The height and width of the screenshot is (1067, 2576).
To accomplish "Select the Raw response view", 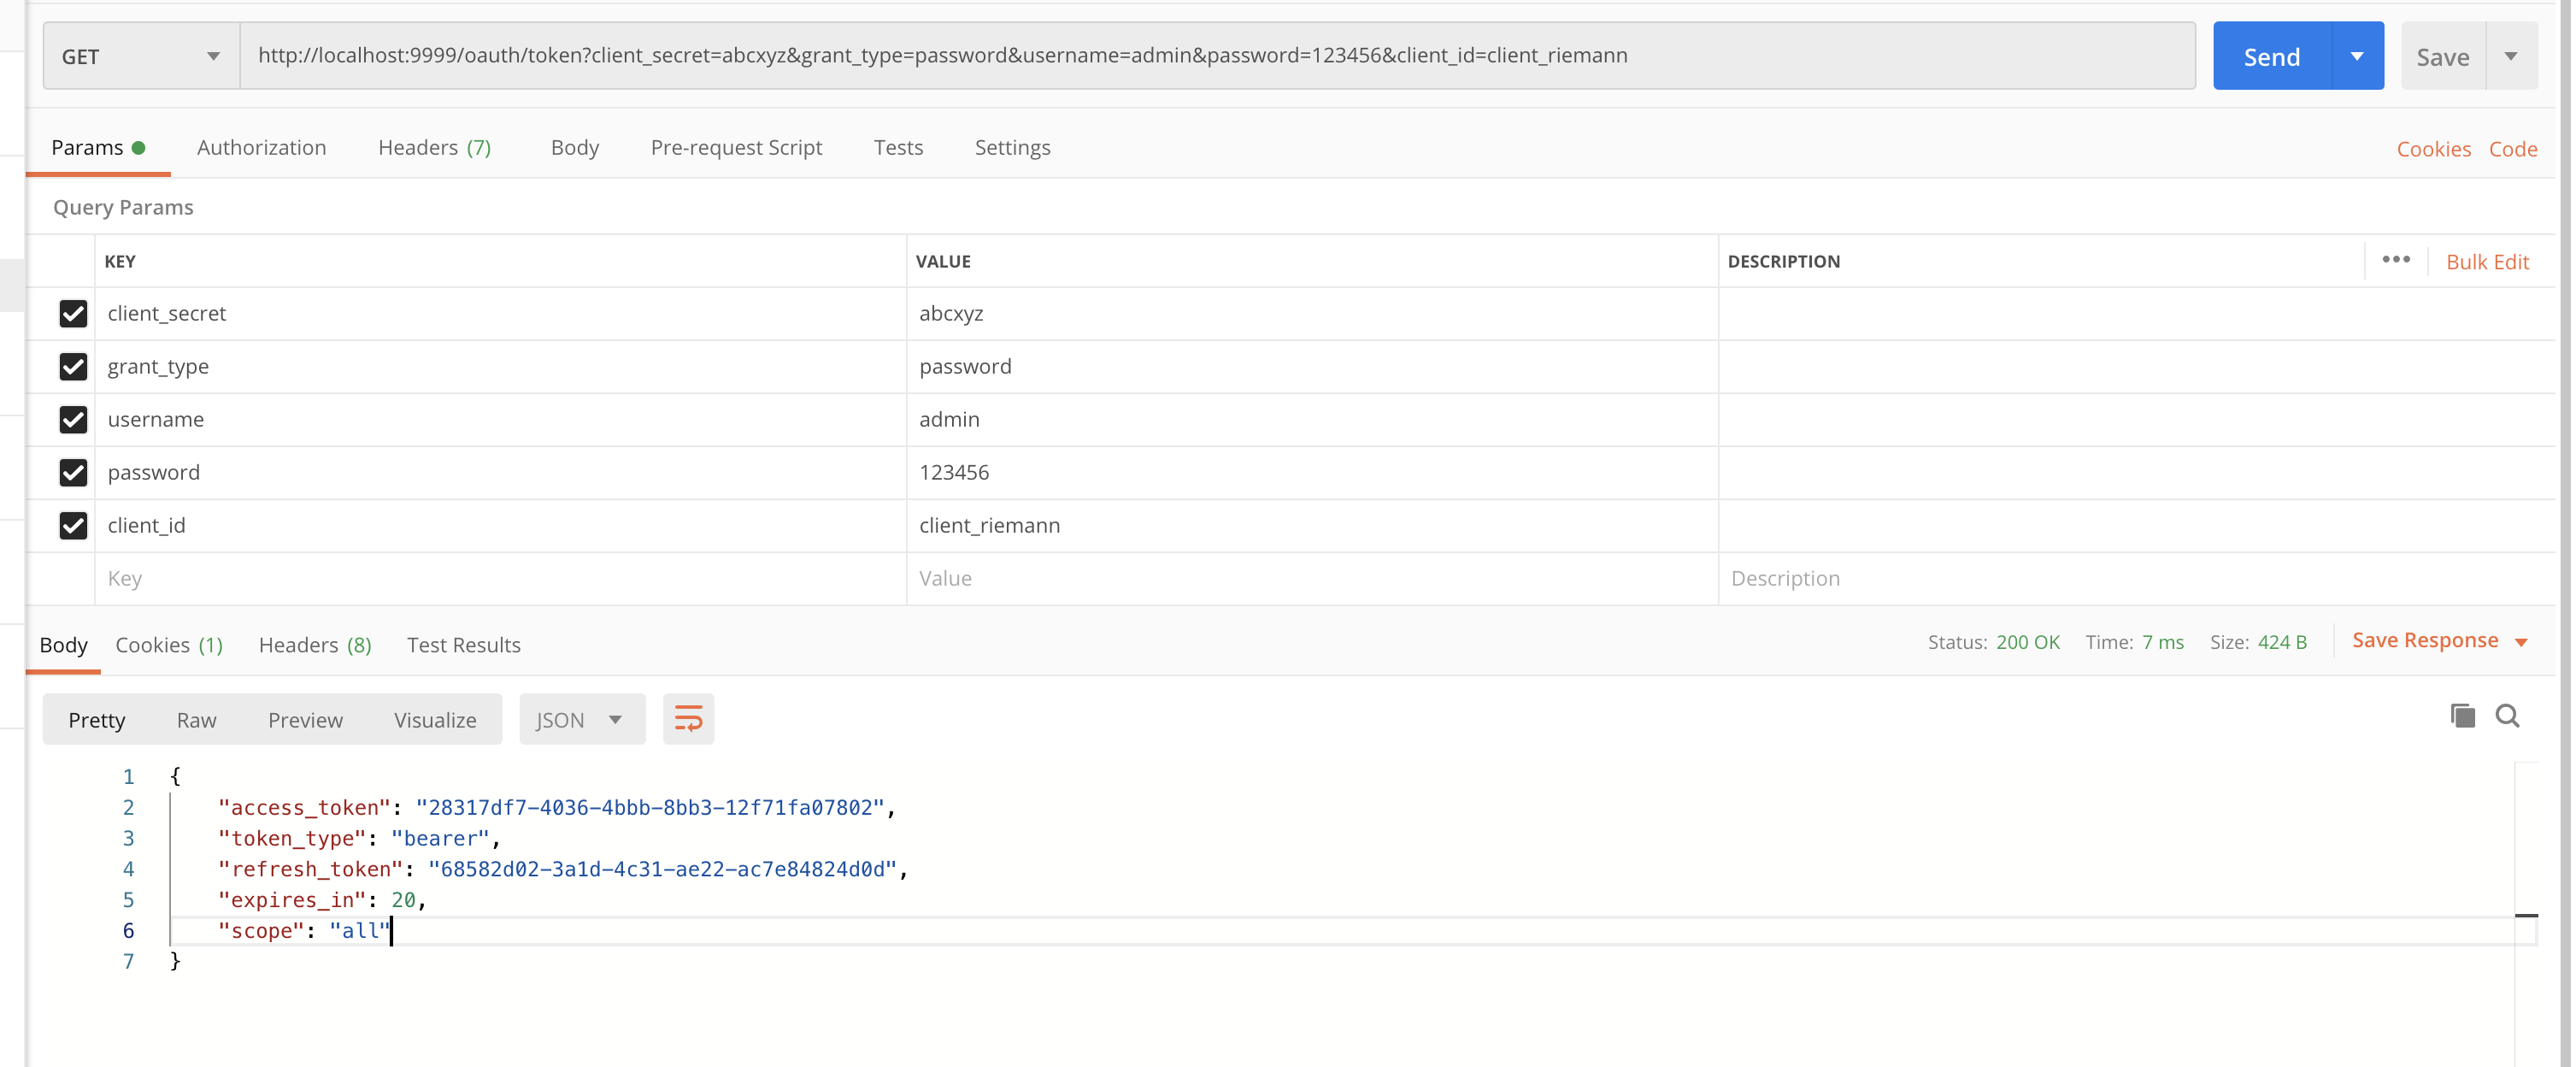I will click(196, 720).
